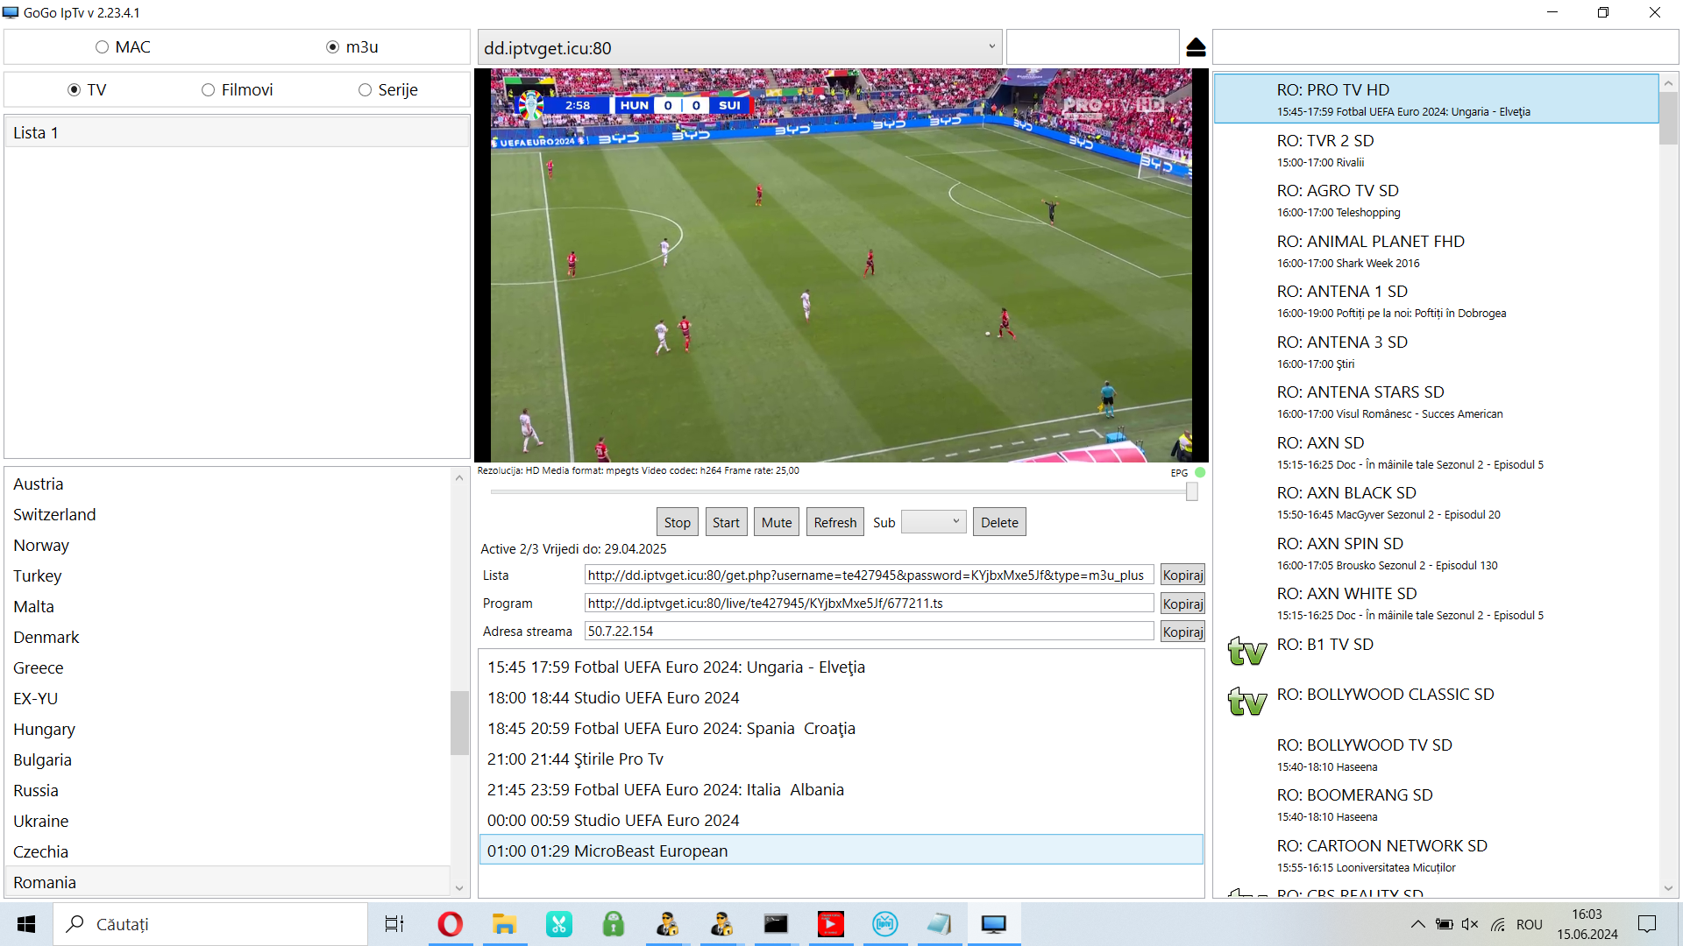Open Windows Start menu
The image size is (1683, 946).
click(x=26, y=924)
